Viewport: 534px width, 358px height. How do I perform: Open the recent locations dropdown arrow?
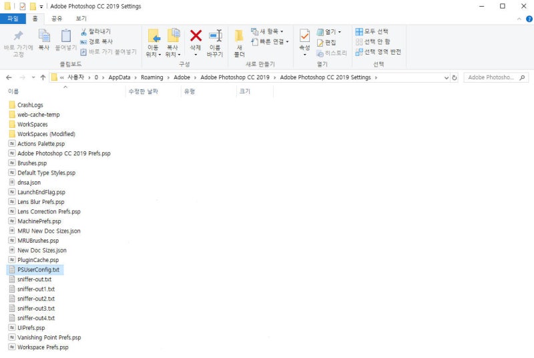click(x=33, y=77)
